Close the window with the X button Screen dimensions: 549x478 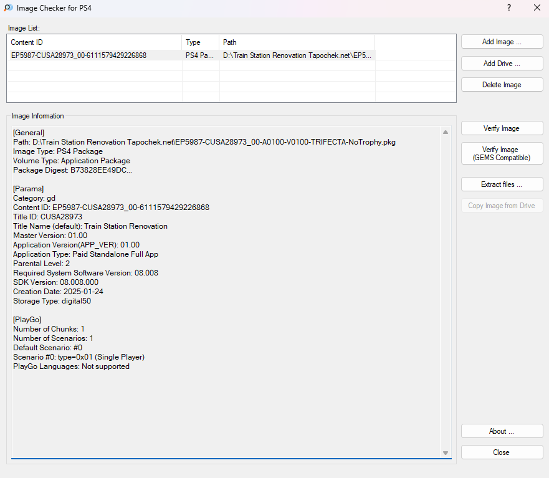[x=537, y=7]
